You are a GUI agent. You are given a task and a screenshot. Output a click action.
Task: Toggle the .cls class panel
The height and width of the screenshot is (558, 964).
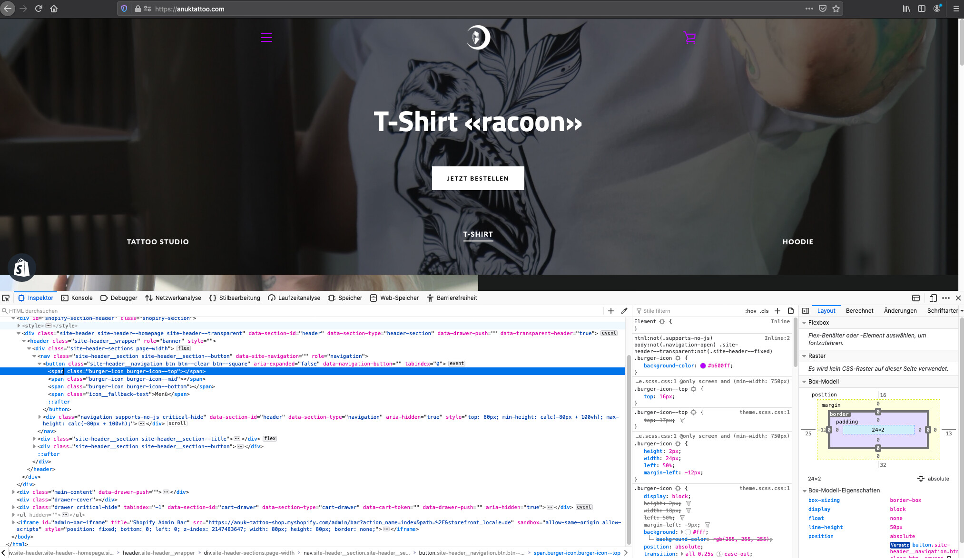[764, 311]
